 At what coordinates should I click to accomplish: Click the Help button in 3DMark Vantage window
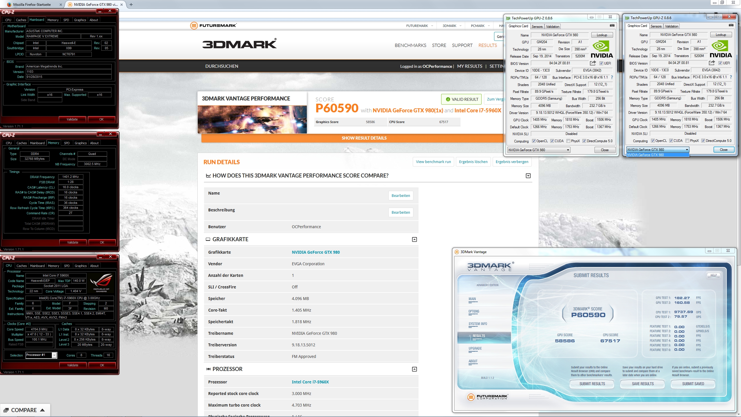coord(714,275)
